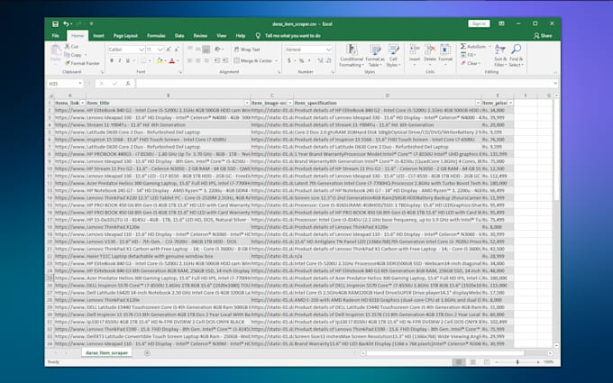Open Cell Styles gallery
The width and height of the screenshot is (613, 383).
coord(393,56)
